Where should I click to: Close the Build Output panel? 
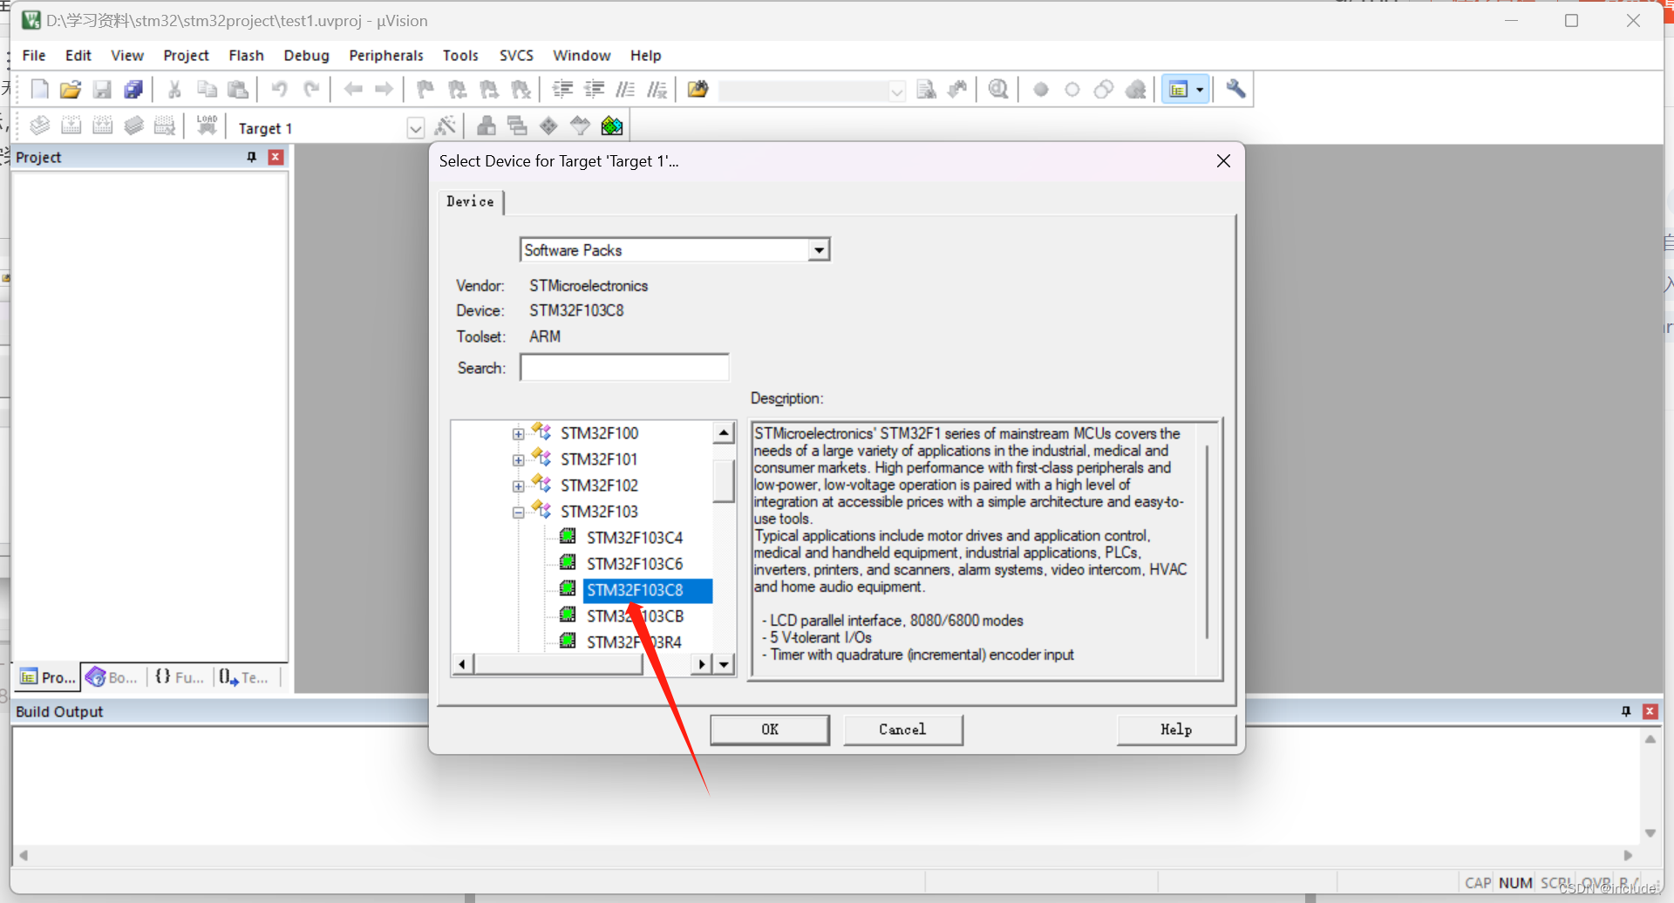click(1650, 711)
